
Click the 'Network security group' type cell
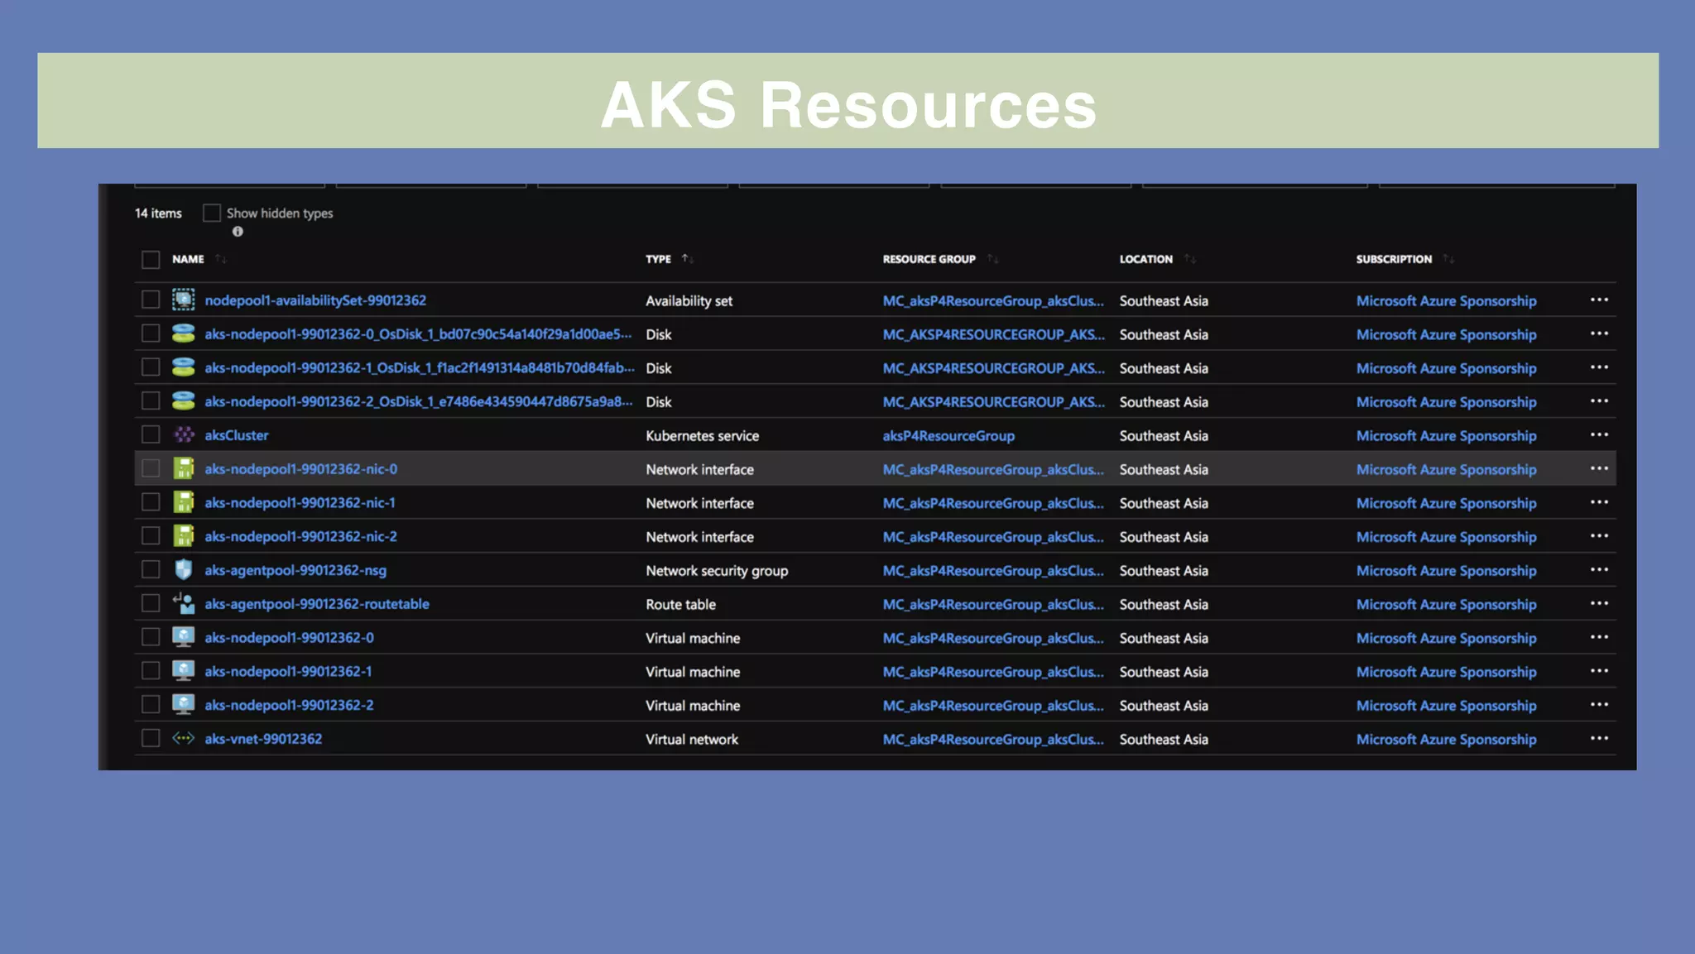(717, 571)
